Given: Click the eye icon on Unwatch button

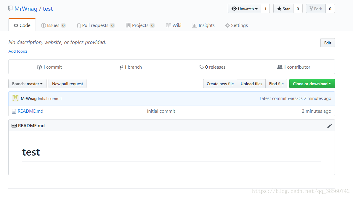Looking at the screenshot, I should click(x=234, y=9).
